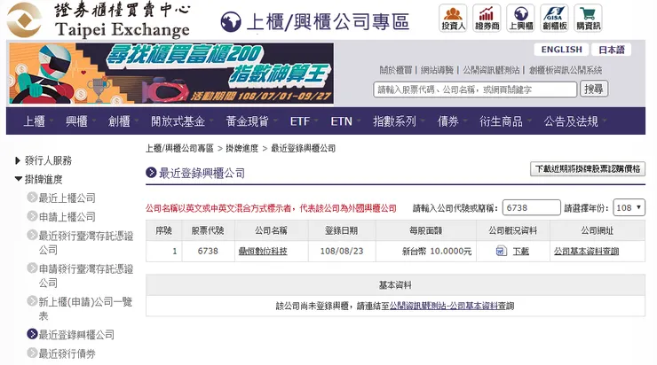Image resolution: width=657 pixels, height=365 pixels.
Task: Open the year dropdown showing 108
Action: coord(629,208)
